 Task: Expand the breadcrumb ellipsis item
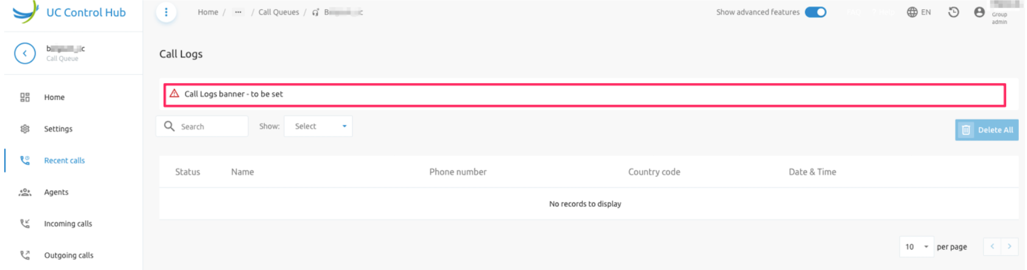[x=238, y=12]
